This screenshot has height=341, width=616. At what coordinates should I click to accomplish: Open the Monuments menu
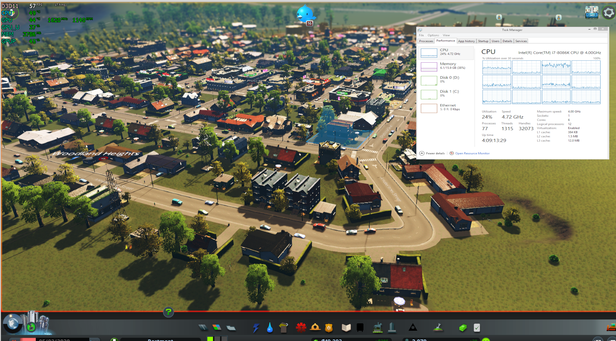413,328
